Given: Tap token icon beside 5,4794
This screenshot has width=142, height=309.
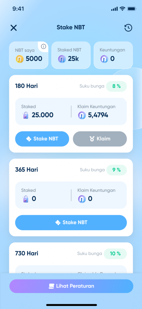Looking at the screenshot, I should tap(82, 115).
